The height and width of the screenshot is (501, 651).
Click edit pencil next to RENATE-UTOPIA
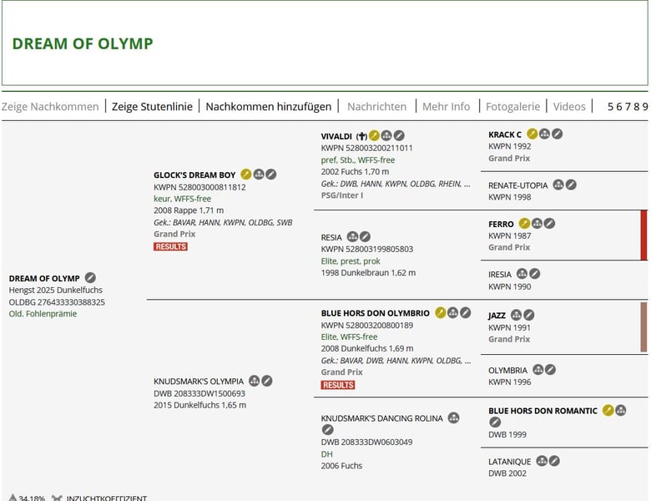[571, 185]
